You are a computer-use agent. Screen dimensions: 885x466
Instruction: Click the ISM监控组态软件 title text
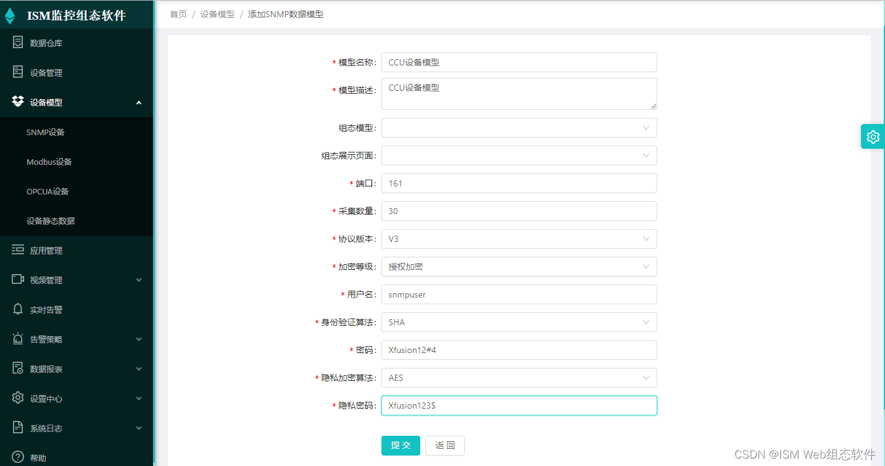(77, 15)
